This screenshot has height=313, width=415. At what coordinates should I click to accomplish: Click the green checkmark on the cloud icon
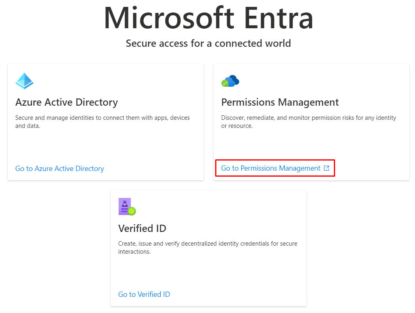point(225,83)
